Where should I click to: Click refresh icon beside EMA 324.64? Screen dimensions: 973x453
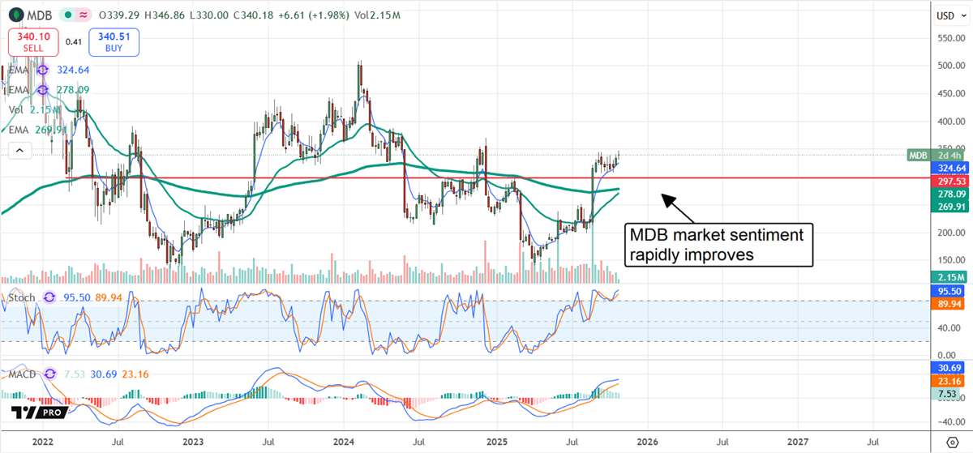pos(41,71)
